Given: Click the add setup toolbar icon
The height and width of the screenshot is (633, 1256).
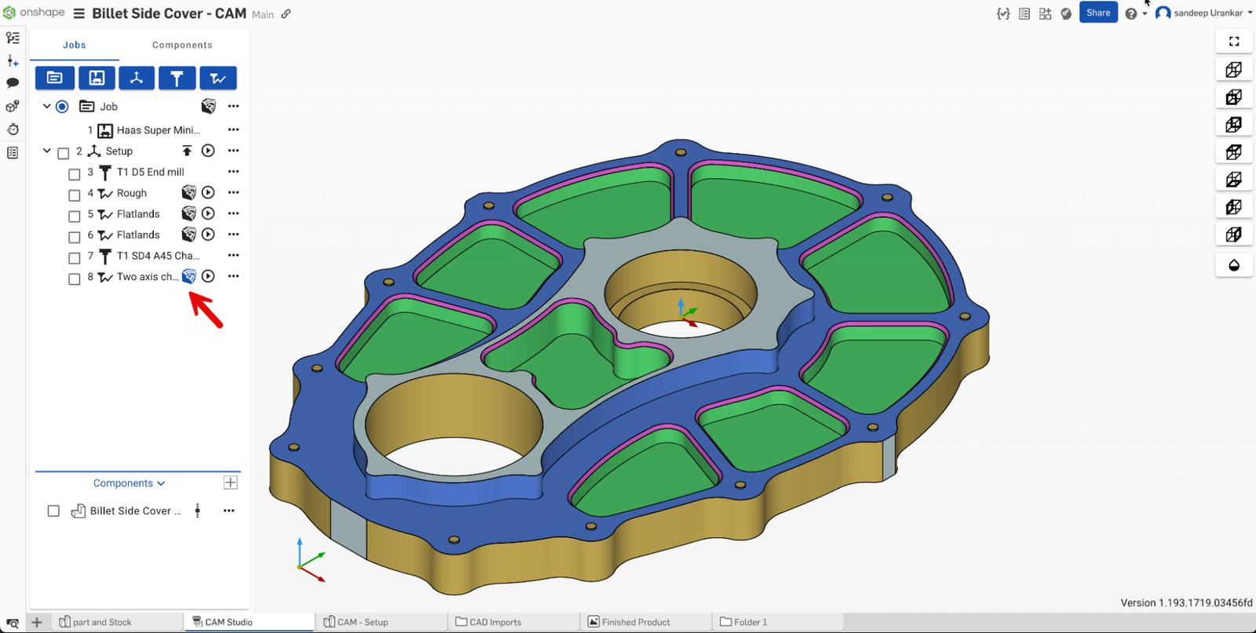Looking at the screenshot, I should (137, 78).
